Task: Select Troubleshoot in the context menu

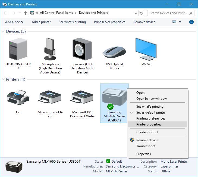Action: pos(146,146)
